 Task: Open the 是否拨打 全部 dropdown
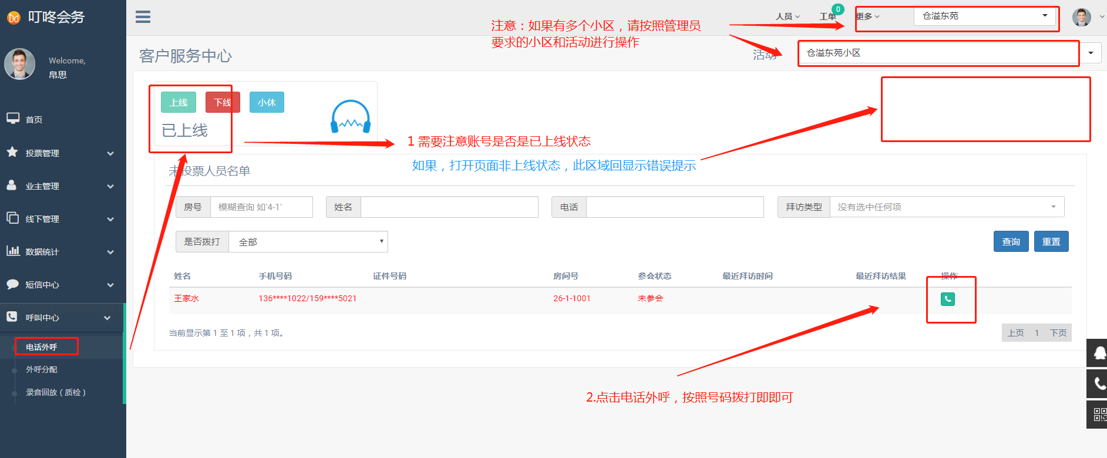coord(308,241)
